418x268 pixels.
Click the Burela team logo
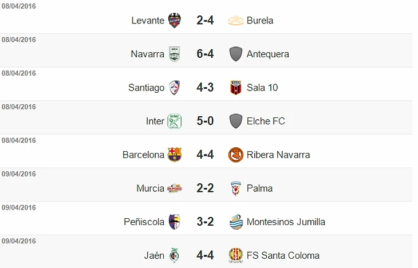pyautogui.click(x=236, y=21)
